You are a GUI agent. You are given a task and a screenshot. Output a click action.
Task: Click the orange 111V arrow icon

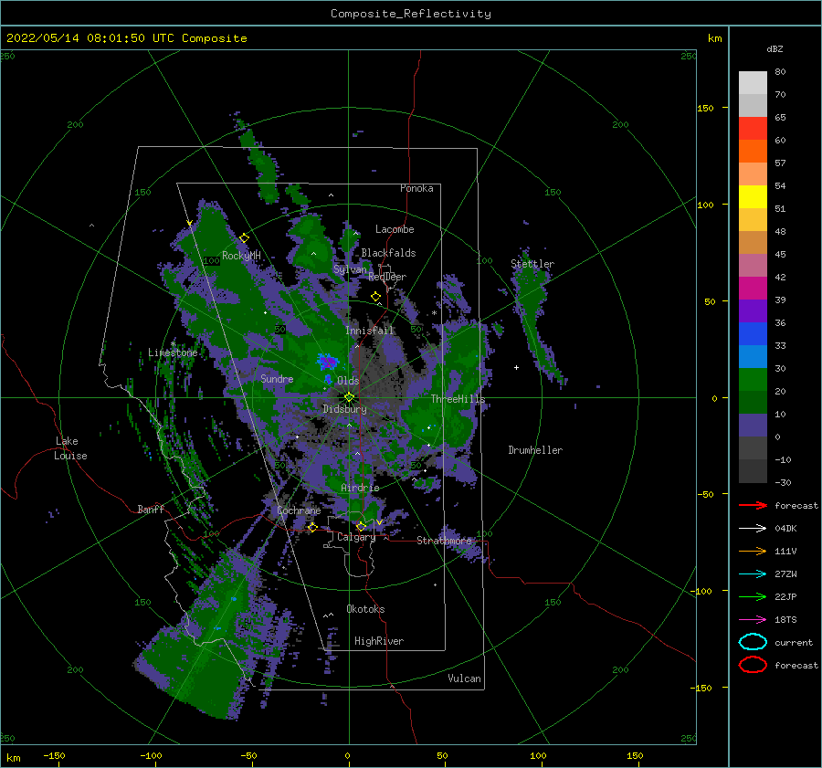pos(753,551)
